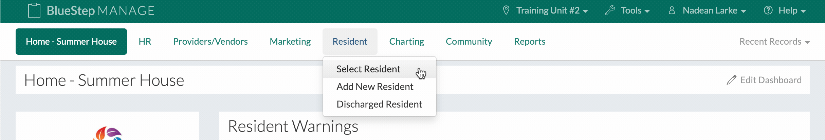Switch to the Providers/Vendors tab

pyautogui.click(x=210, y=42)
